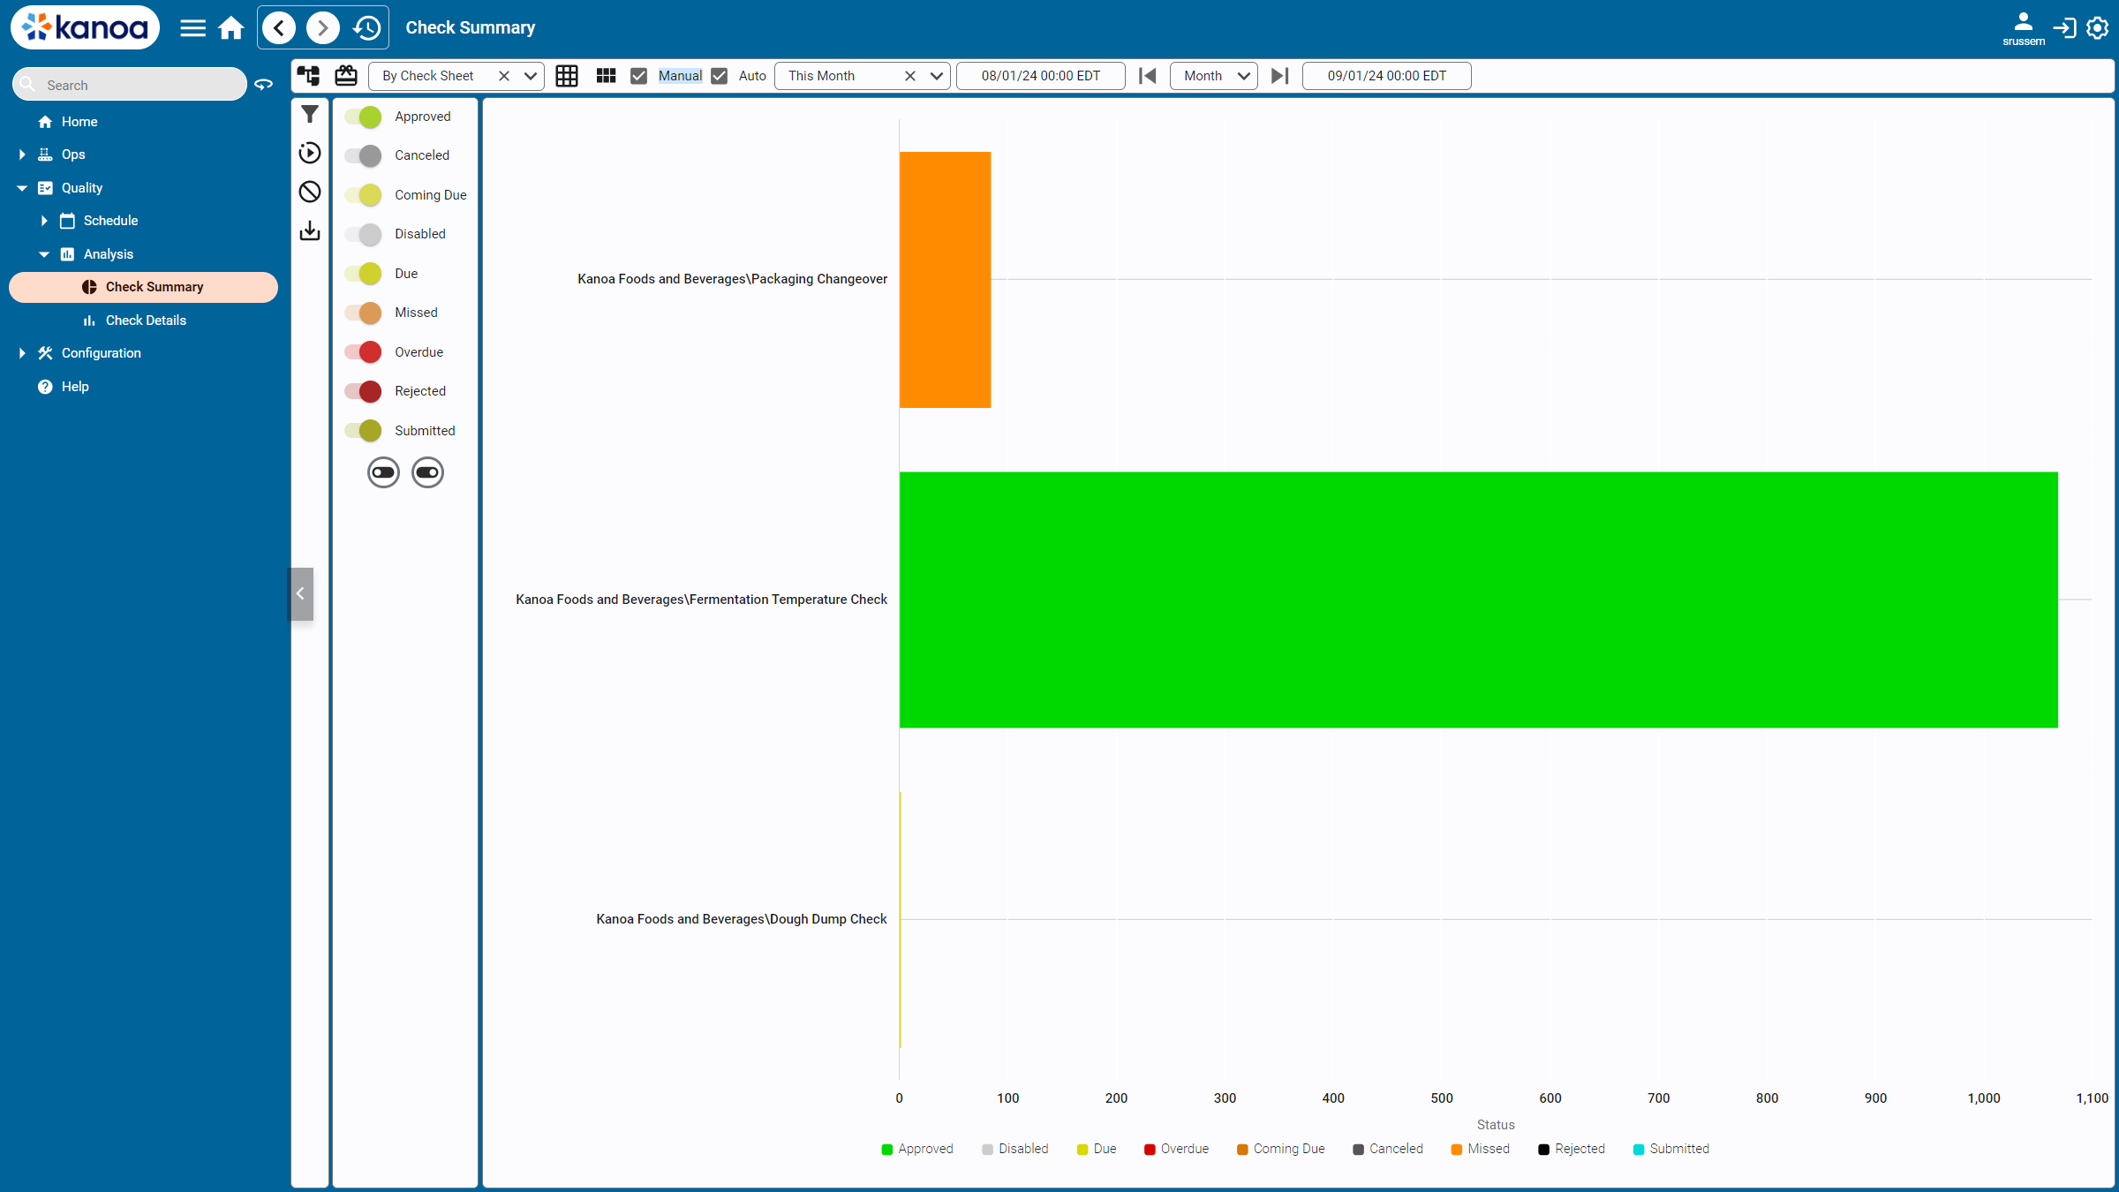Go to previous period with skip-back icon

tap(1147, 76)
